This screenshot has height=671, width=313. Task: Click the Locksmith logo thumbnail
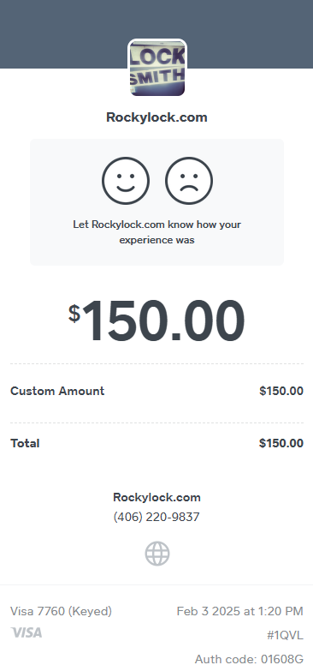point(157,68)
